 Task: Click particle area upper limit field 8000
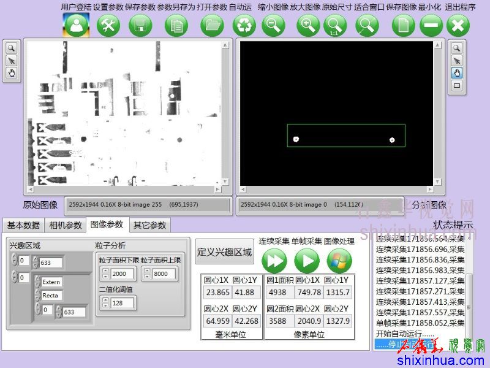tap(163, 274)
